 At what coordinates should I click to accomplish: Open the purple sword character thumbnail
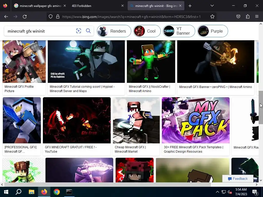point(79,170)
